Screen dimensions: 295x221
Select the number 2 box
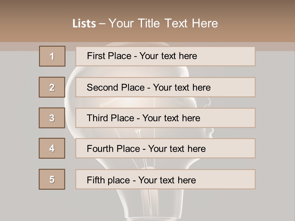(x=52, y=87)
